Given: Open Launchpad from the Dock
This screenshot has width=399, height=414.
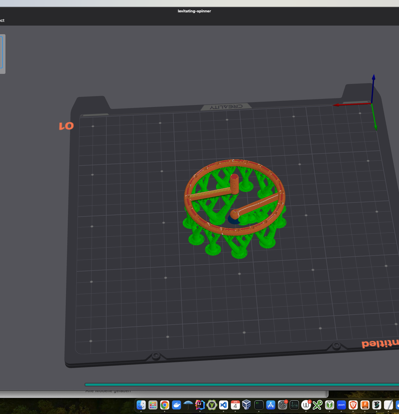Looking at the screenshot, I should pos(153,405).
